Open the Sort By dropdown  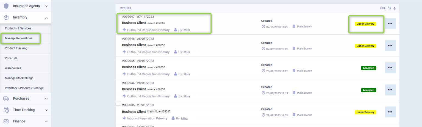click(388, 8)
